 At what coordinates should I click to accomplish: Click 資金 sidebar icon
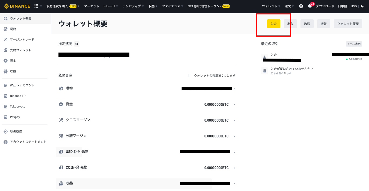pos(5,61)
